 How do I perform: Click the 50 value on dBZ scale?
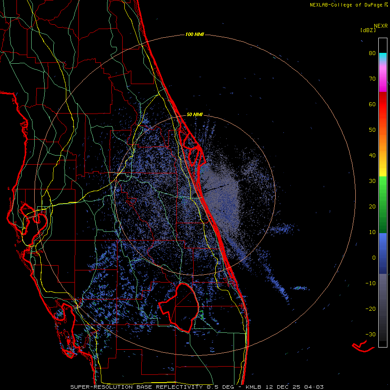(372, 130)
